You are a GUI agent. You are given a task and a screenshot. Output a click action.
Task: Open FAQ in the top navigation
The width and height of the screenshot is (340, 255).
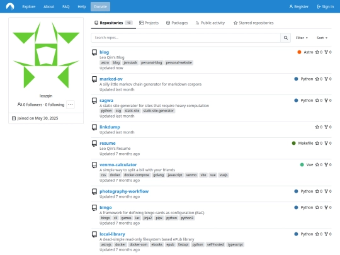66,7
